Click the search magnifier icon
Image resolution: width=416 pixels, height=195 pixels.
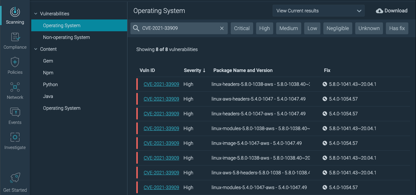[x=136, y=28]
